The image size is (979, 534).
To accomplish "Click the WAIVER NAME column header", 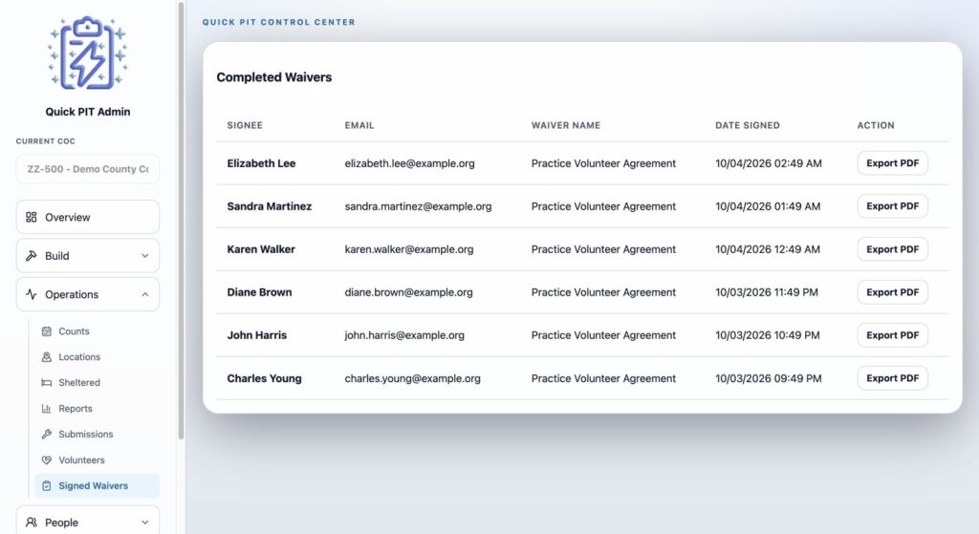I will (566, 125).
